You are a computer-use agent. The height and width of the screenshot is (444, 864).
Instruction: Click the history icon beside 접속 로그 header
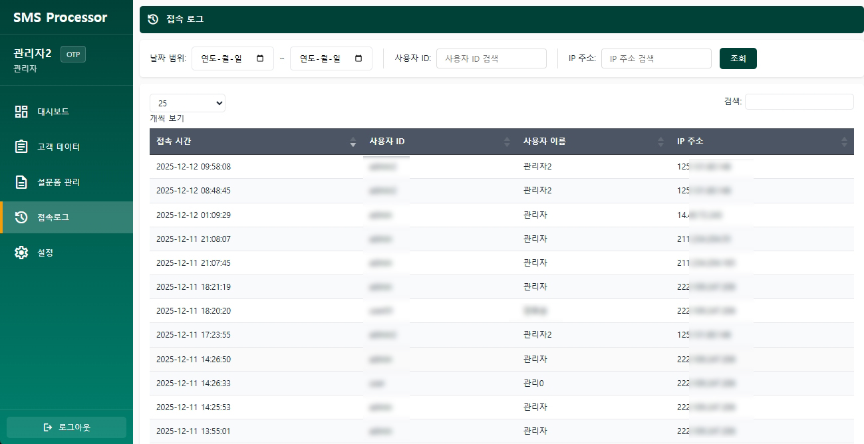(152, 21)
